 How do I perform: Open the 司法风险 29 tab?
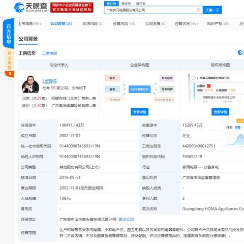pyautogui.click(x=93, y=24)
